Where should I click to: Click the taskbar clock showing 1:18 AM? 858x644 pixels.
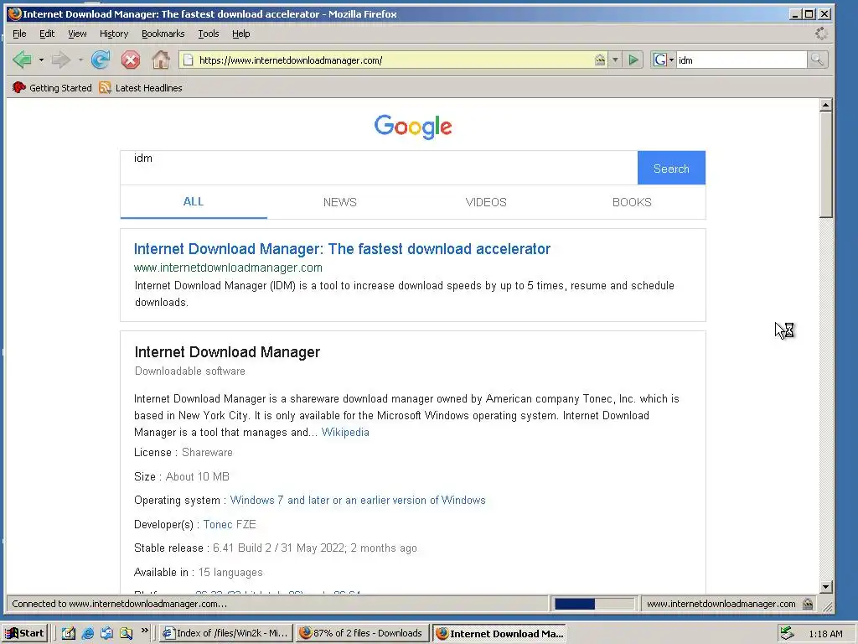pyautogui.click(x=825, y=634)
